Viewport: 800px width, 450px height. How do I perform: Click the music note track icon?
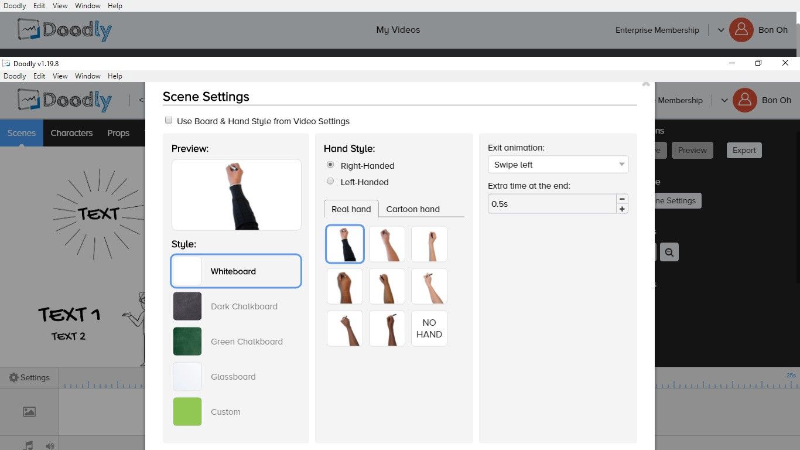click(x=28, y=446)
